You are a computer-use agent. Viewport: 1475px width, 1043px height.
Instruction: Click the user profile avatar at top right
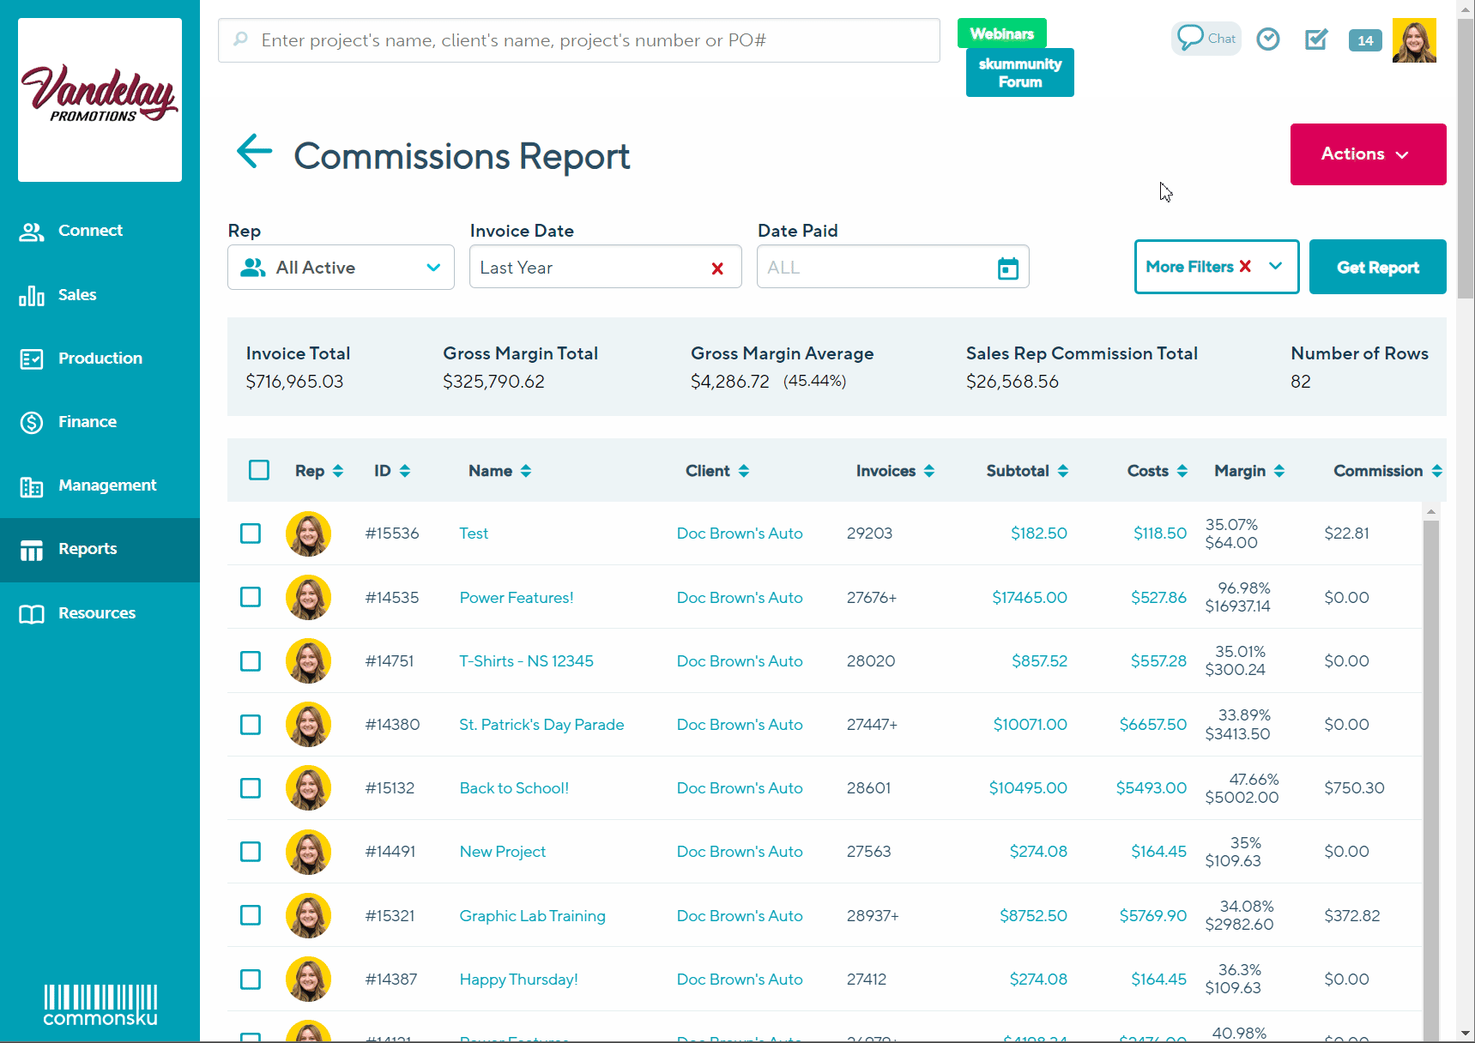[x=1413, y=40]
